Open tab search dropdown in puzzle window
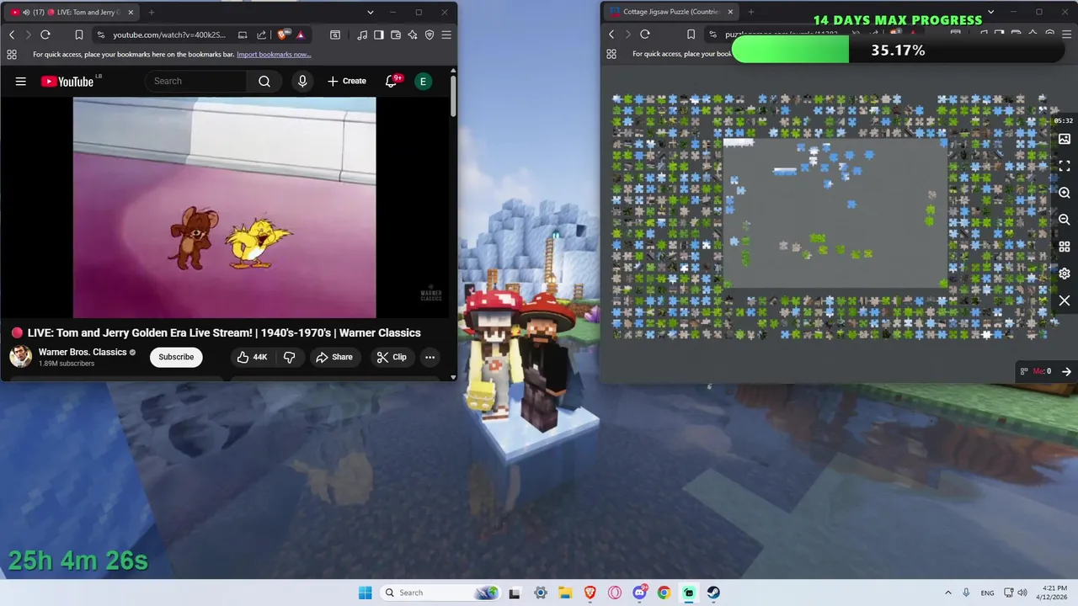This screenshot has width=1078, height=606. click(990, 13)
